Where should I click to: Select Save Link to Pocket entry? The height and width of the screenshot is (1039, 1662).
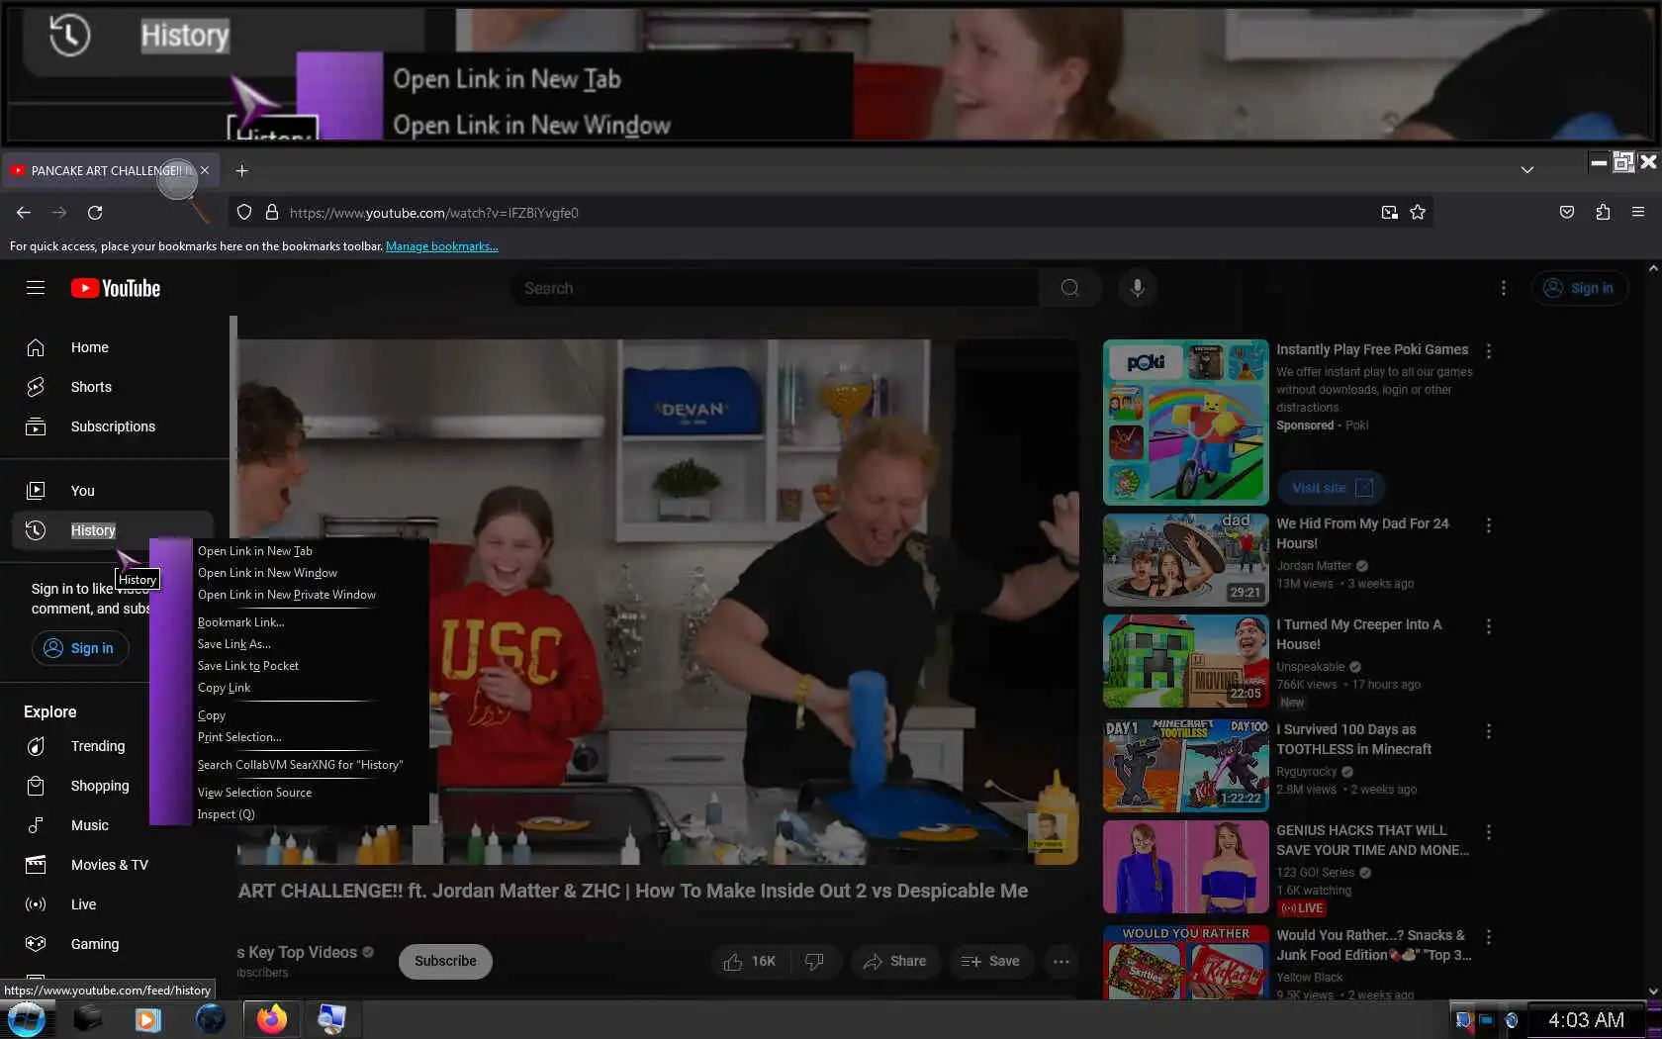pyautogui.click(x=311, y=666)
